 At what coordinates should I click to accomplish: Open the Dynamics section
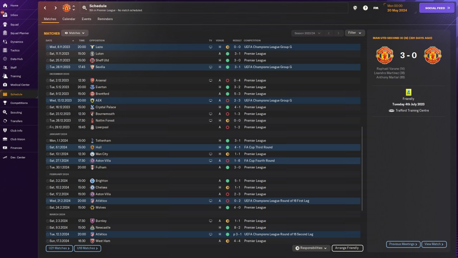click(x=16, y=42)
